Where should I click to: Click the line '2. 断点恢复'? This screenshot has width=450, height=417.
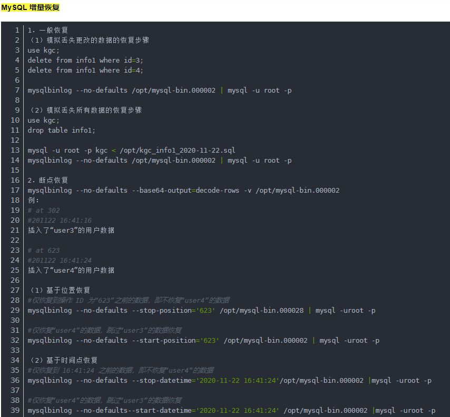click(48, 180)
